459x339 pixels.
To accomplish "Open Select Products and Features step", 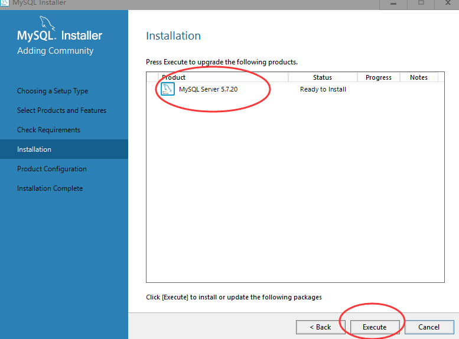I will pos(62,110).
